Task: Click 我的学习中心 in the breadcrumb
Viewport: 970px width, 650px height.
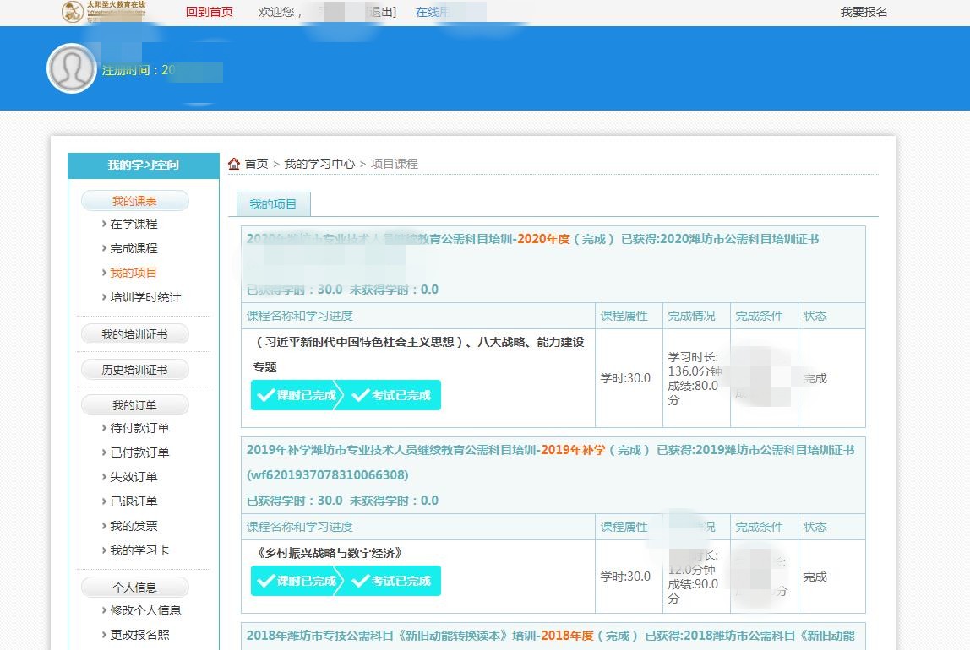Action: 319,164
